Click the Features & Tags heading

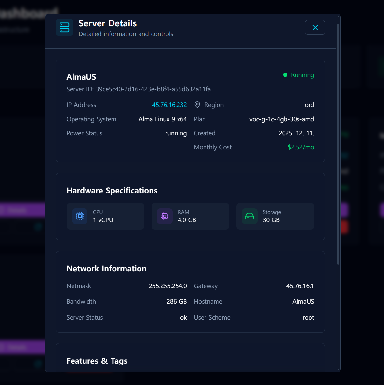tap(97, 361)
